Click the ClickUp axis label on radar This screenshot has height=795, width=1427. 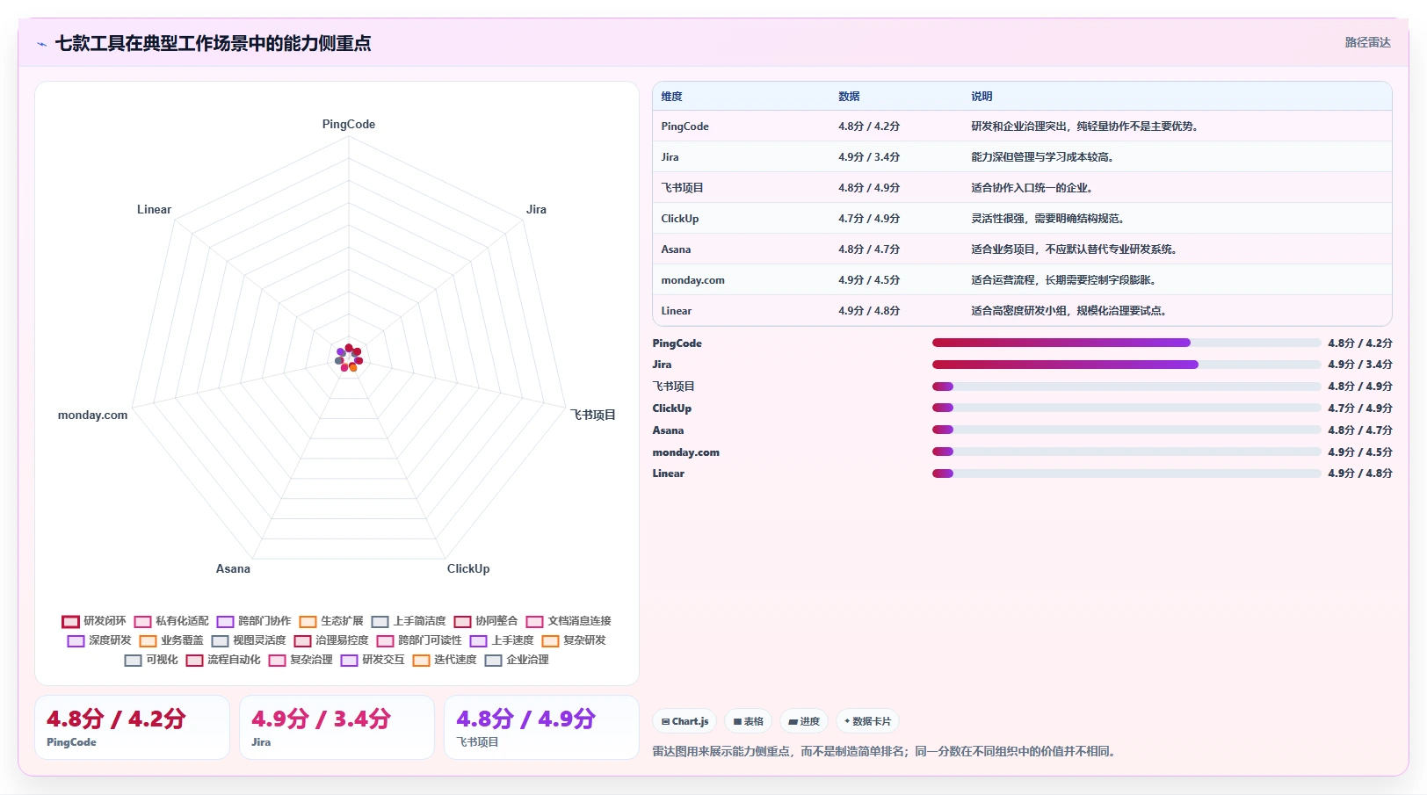[468, 568]
